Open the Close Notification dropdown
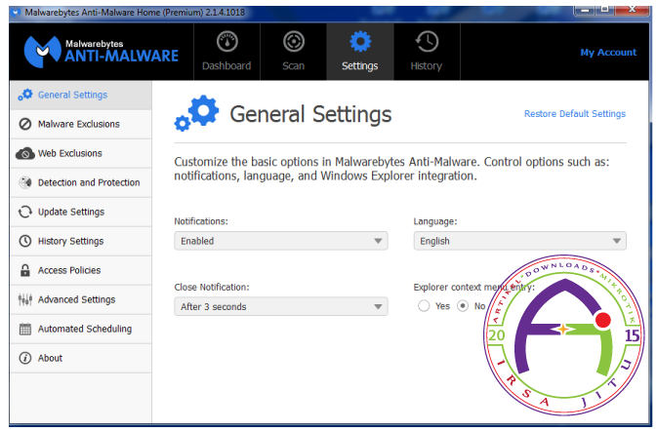The image size is (657, 431). 281,307
